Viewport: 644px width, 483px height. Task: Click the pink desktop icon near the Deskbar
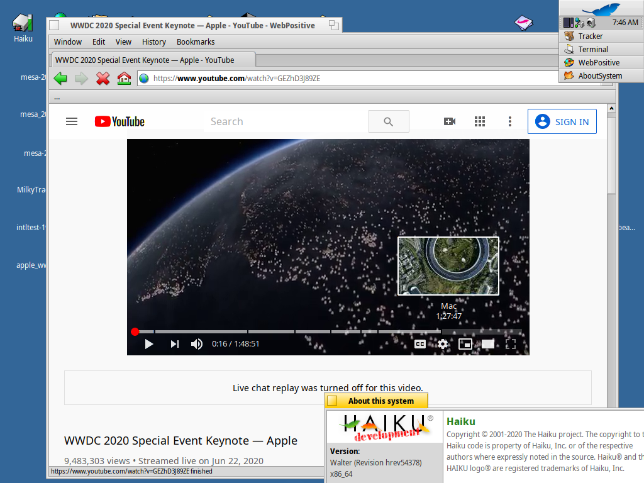click(x=524, y=22)
